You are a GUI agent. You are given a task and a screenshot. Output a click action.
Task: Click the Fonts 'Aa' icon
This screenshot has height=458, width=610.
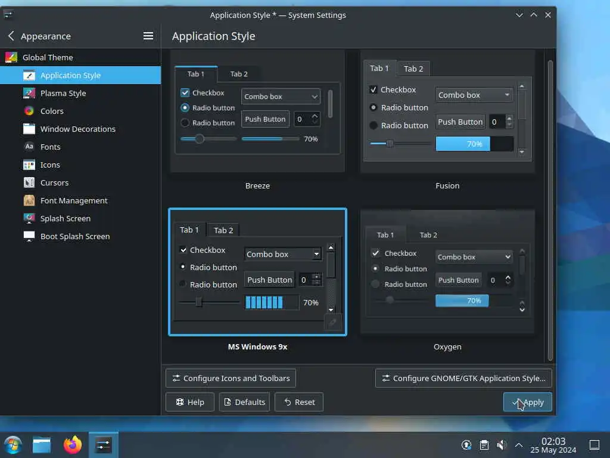tap(29, 147)
